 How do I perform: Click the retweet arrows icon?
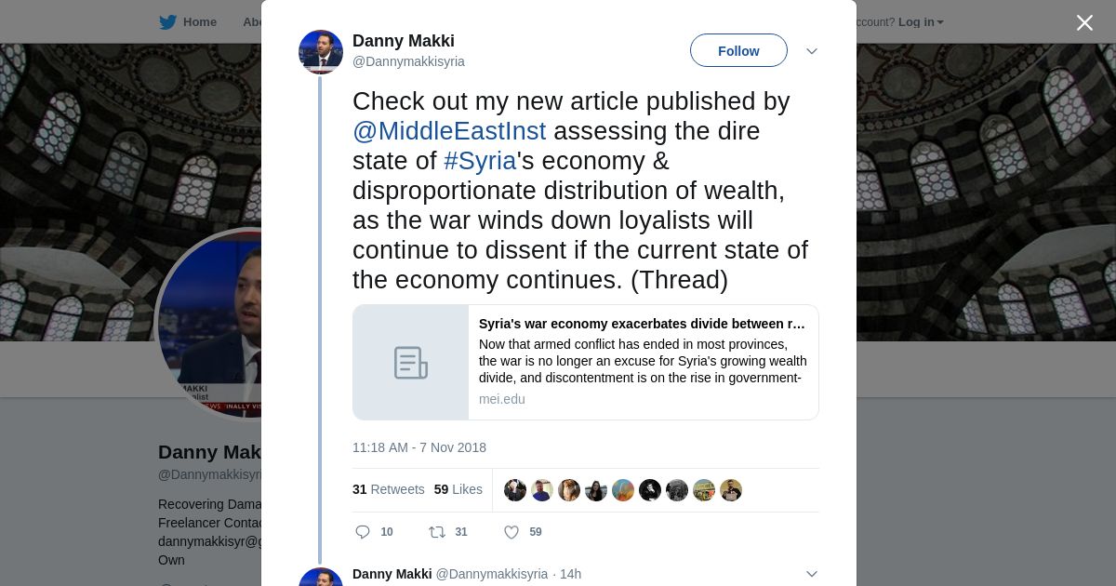436,532
